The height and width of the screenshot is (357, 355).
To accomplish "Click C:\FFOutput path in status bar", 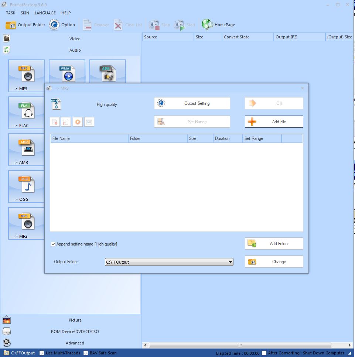I will [x=23, y=353].
